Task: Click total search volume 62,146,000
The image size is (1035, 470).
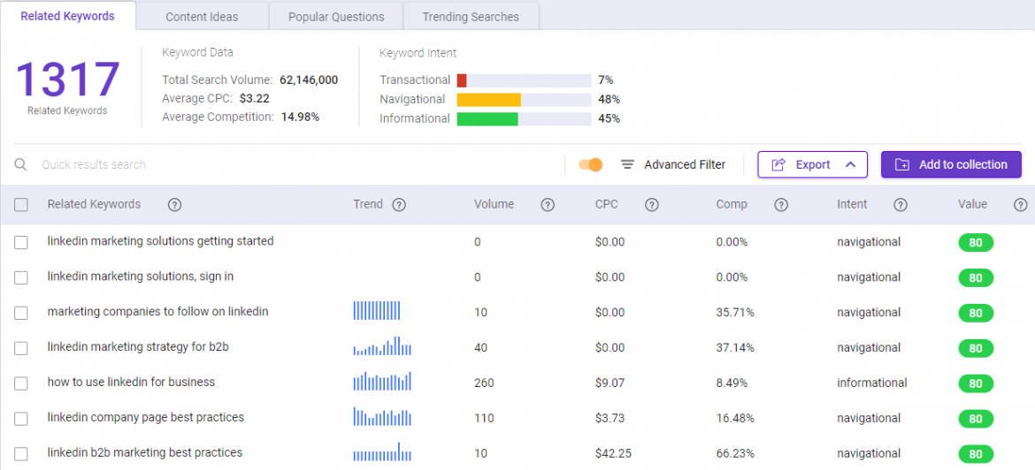Action: point(309,80)
